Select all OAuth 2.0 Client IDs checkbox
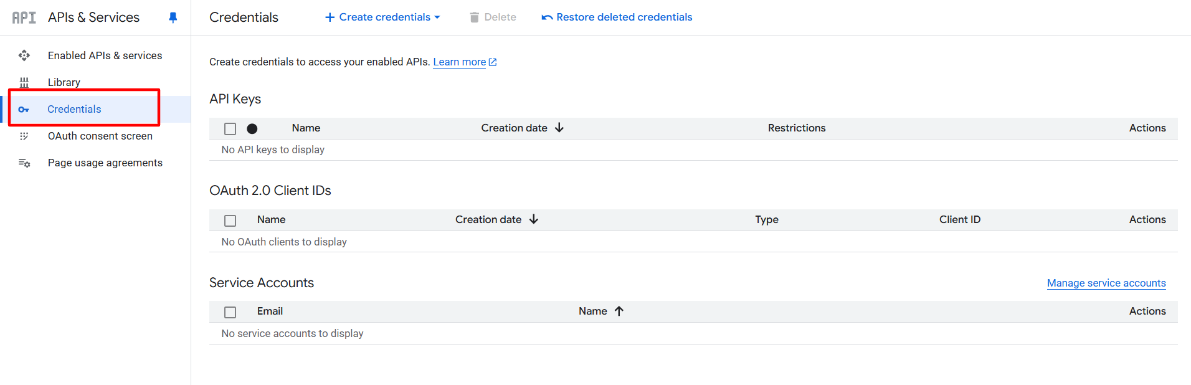Image resolution: width=1191 pixels, height=385 pixels. (x=230, y=221)
